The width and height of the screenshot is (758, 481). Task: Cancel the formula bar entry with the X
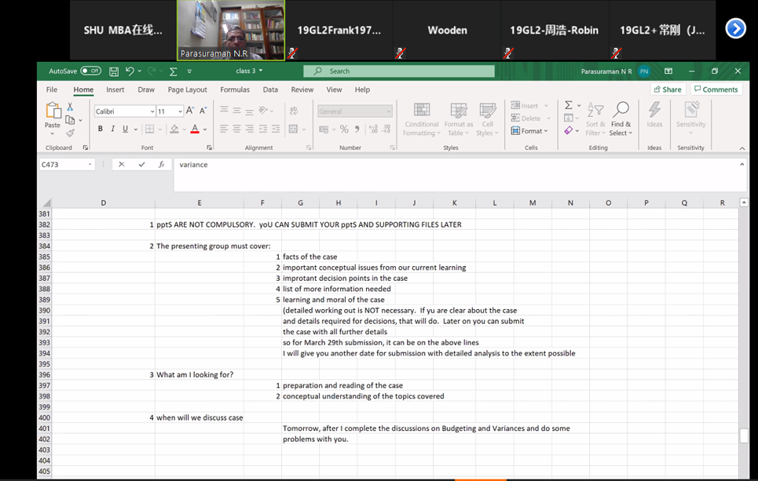tap(121, 165)
